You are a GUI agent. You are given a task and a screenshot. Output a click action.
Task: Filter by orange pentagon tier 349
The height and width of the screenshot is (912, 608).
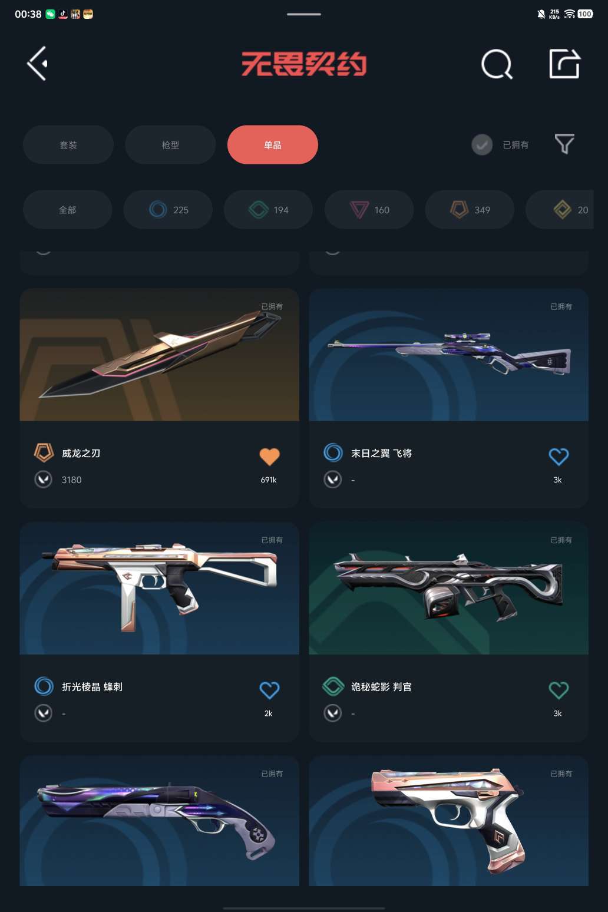click(470, 210)
